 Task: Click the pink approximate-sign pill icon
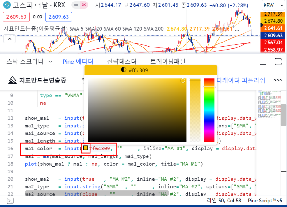84,5
